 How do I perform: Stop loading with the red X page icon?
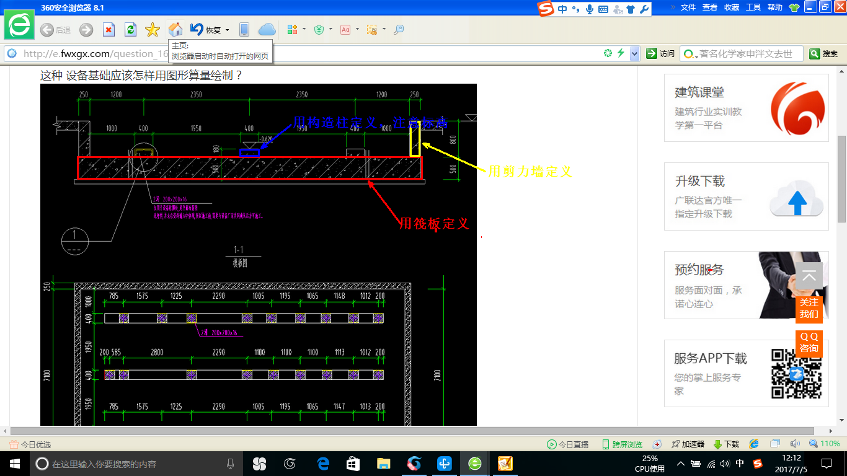(x=109, y=30)
